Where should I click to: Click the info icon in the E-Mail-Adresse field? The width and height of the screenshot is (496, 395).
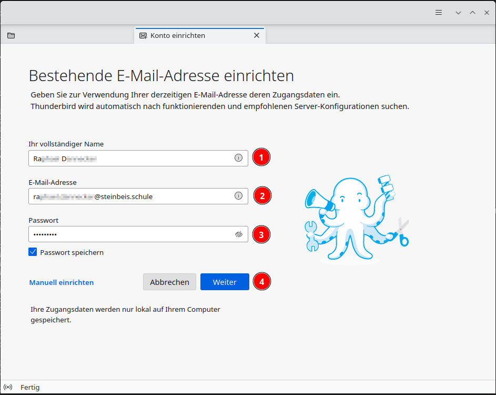pos(238,196)
